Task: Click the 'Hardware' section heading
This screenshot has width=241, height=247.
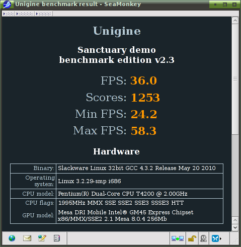Action: [116, 151]
